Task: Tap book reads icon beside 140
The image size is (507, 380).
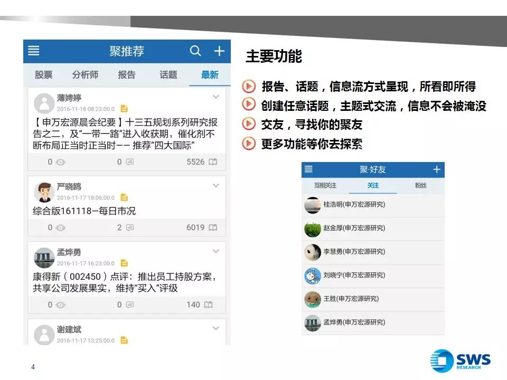Action: click(208, 305)
